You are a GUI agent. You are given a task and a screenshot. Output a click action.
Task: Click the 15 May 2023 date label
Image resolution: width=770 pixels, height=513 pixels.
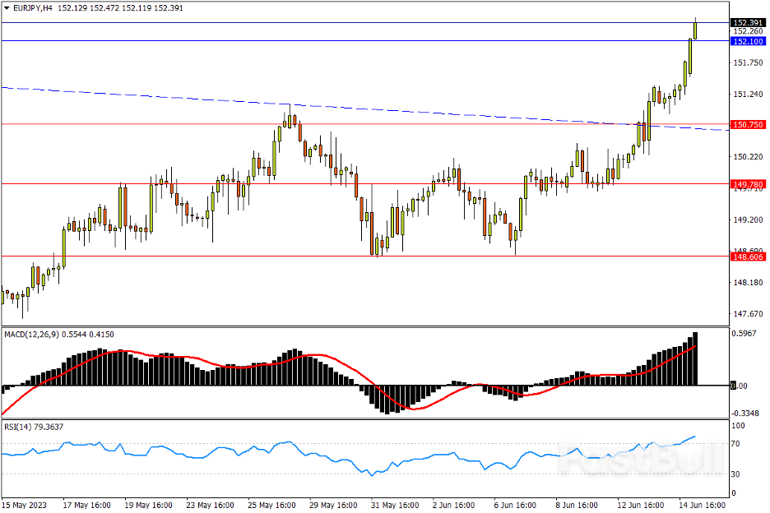pyautogui.click(x=24, y=505)
